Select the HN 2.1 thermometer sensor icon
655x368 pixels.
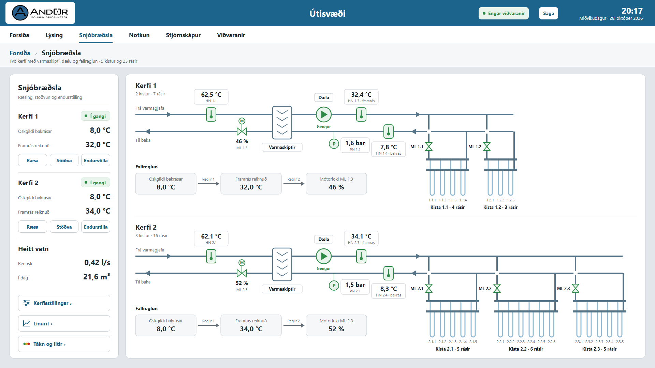click(x=211, y=256)
